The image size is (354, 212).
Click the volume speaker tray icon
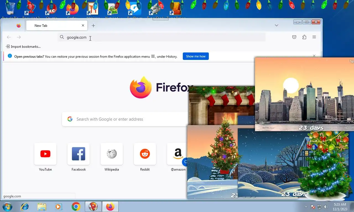(x=326, y=207)
